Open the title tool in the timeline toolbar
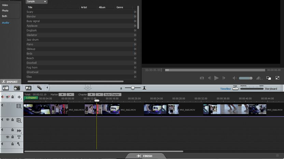Screen dimensions: 284x159 (5, 88)
